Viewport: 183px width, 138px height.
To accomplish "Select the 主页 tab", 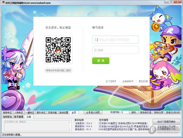I will (74, 113).
